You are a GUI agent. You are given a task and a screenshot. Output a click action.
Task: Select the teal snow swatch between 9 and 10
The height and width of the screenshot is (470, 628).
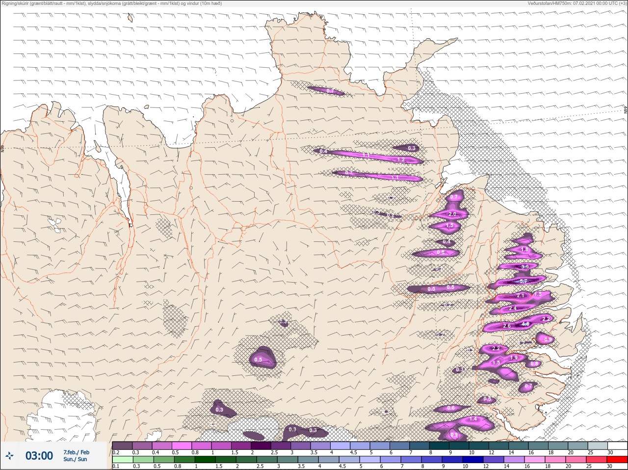point(460,445)
